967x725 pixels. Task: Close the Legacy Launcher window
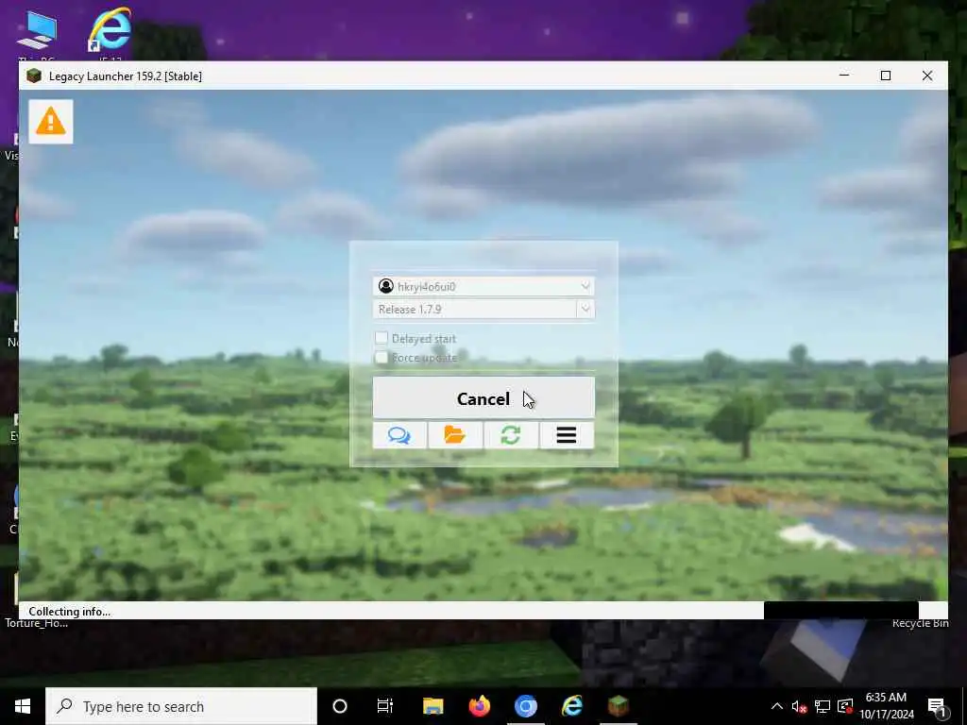927,76
